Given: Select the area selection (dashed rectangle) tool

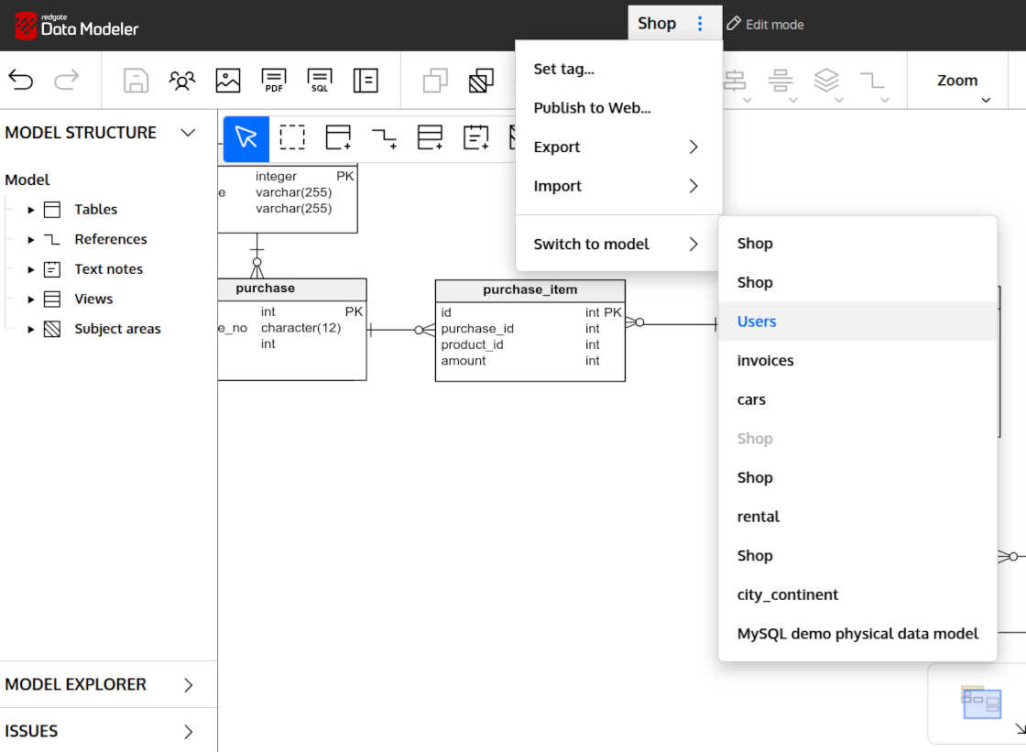Looking at the screenshot, I should pos(292,138).
